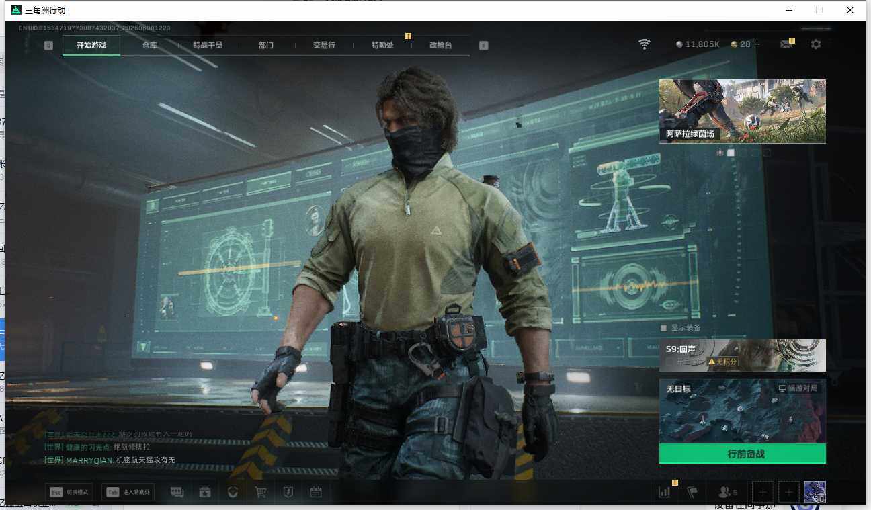Image resolution: width=871 pixels, height=510 pixels.
Task: Click the Q key icon left of the tabs
Action: coord(48,46)
